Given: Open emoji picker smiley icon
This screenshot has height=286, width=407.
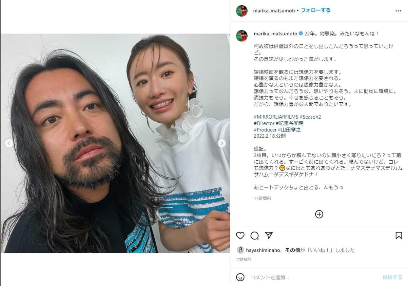Looking at the screenshot, I should (x=240, y=277).
